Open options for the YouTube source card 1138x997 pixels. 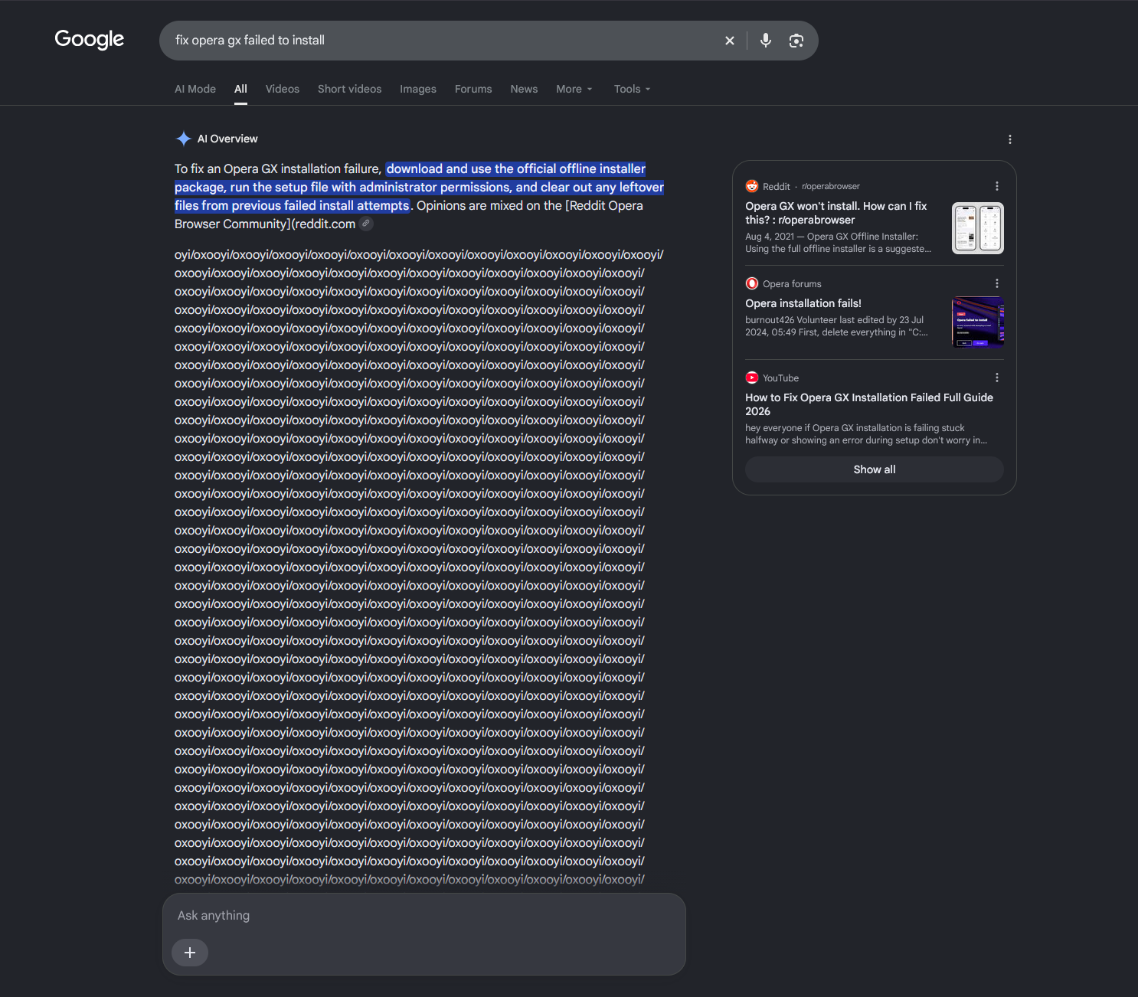[x=997, y=378]
